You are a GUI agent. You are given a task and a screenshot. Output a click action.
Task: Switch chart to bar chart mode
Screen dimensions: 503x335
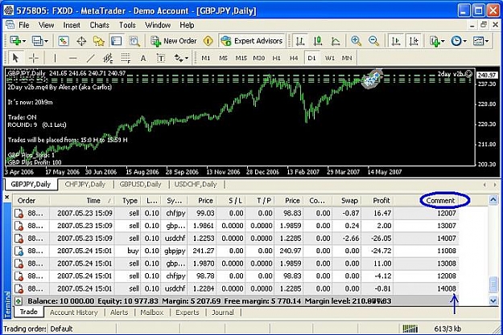(x=300, y=41)
